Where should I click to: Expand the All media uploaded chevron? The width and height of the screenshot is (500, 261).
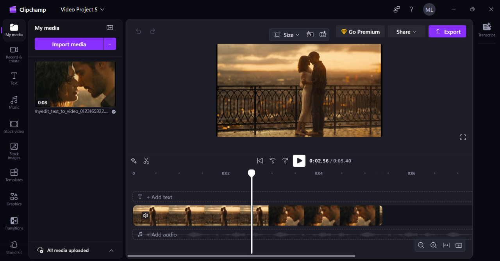pyautogui.click(x=111, y=250)
